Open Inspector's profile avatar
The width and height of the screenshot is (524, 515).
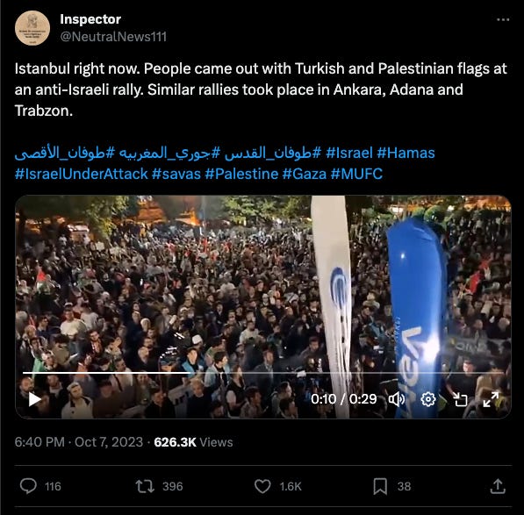[x=32, y=28]
